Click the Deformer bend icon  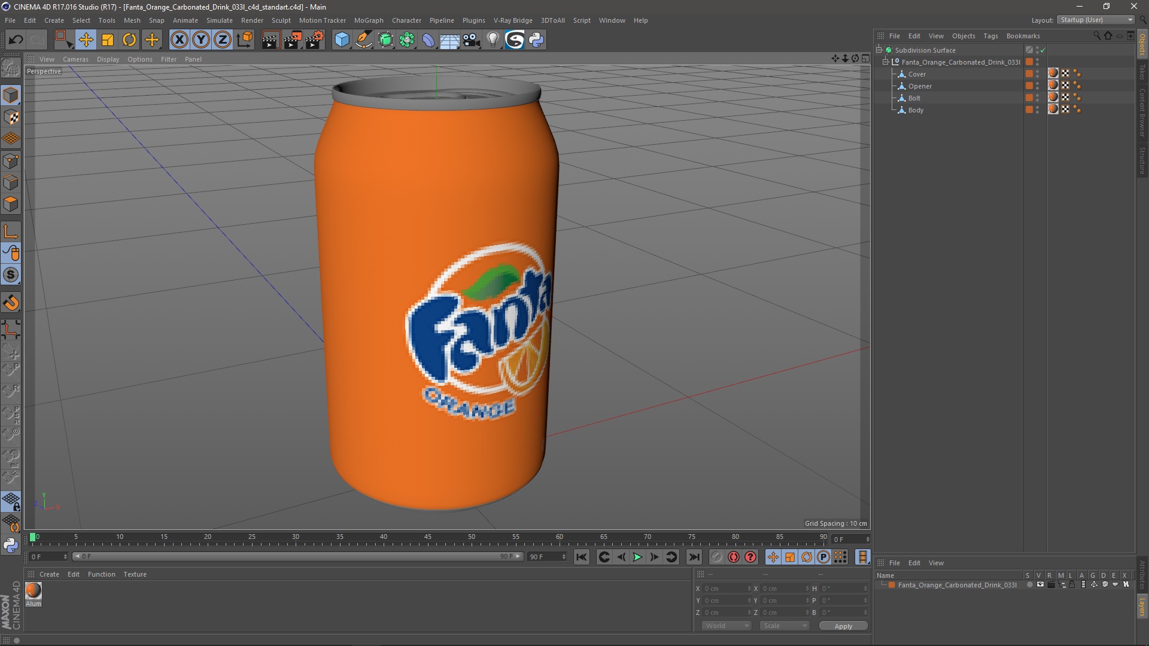click(428, 39)
